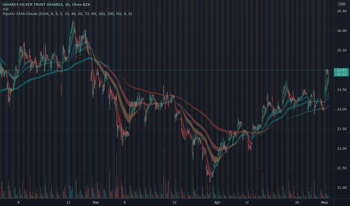Click the 12 date label on time axis
This screenshot has height=206, width=350.
247,202
